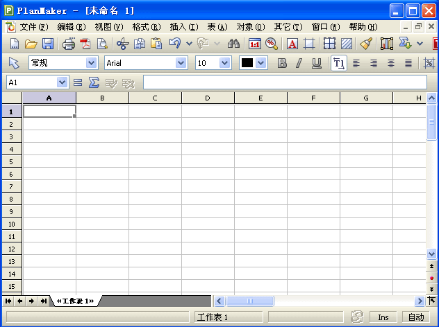Click the horizontal scrollbar thumb
Viewport: 439px width, 327px height.
pyautogui.click(x=250, y=301)
